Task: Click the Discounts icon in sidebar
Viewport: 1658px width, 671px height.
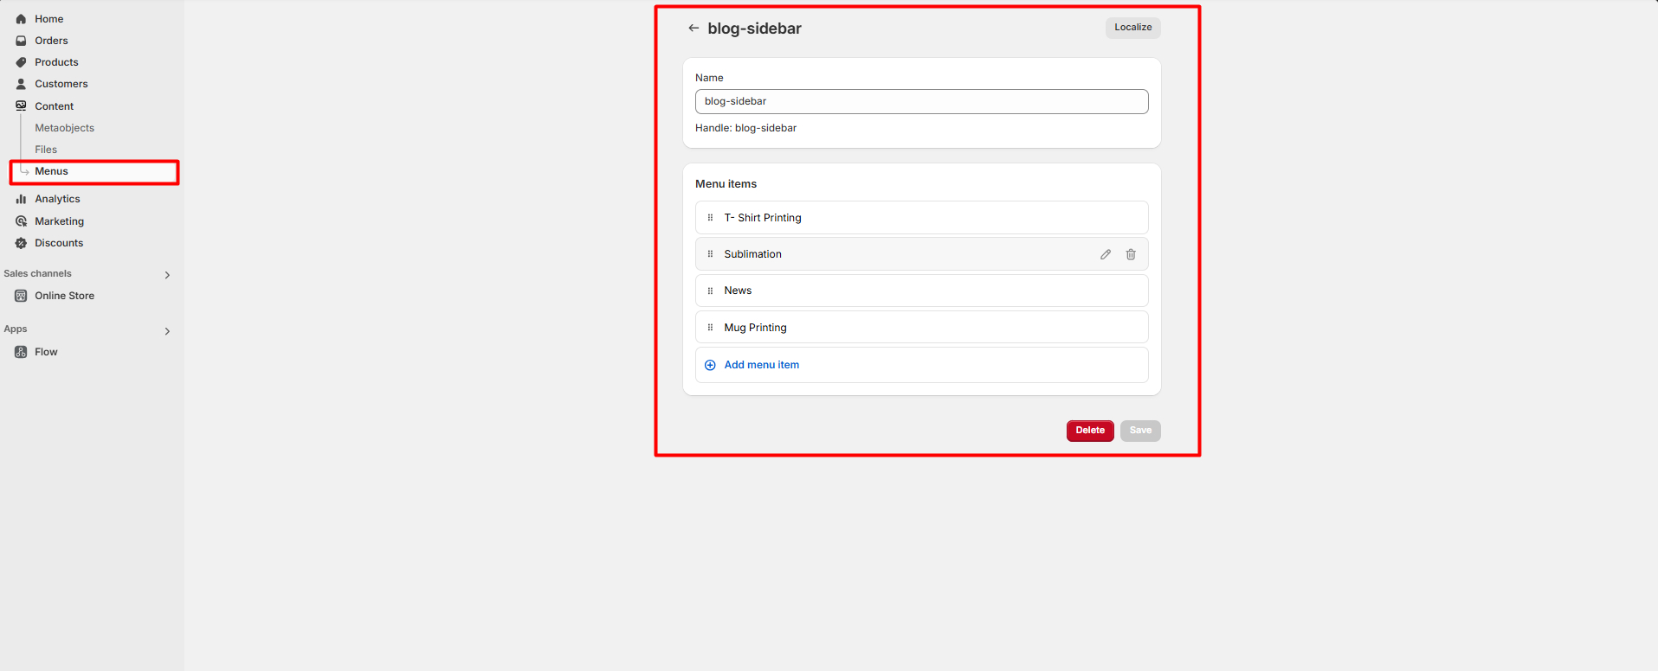Action: (x=21, y=243)
